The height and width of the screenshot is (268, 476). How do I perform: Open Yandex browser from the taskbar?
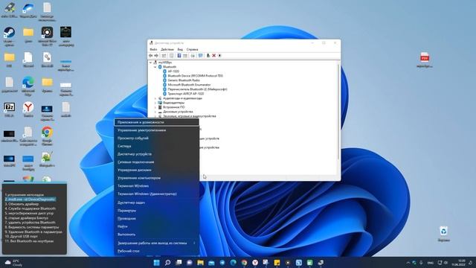(x=255, y=263)
